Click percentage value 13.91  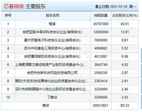[x=125, y=32]
